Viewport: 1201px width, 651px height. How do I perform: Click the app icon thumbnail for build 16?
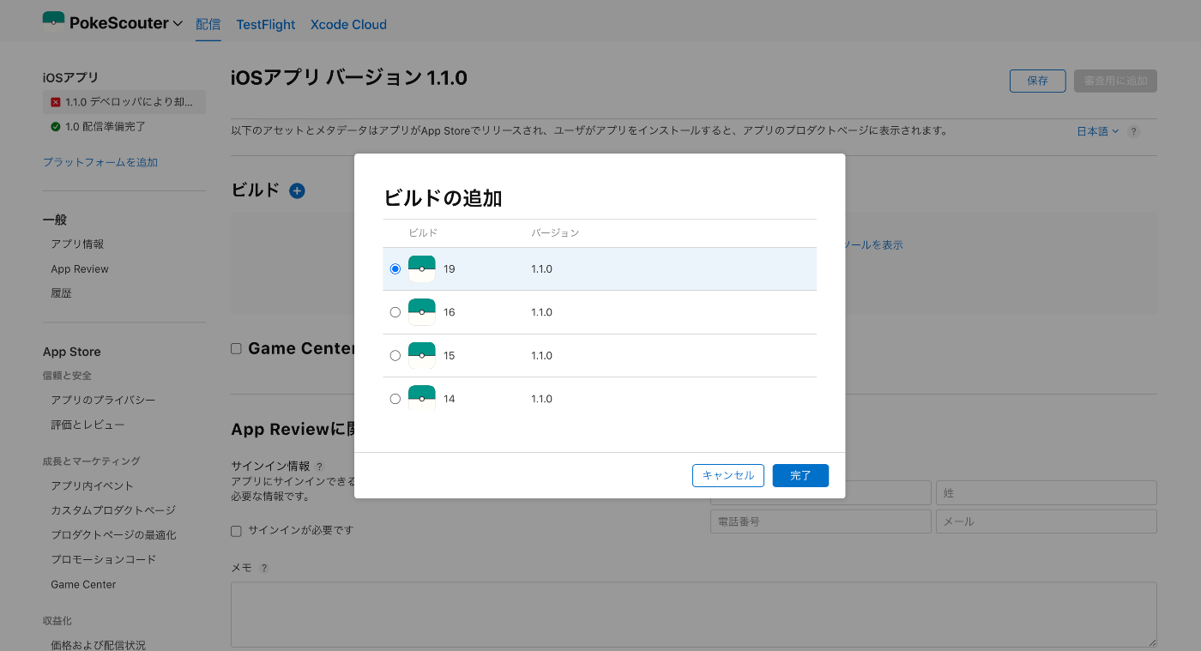coord(422,312)
